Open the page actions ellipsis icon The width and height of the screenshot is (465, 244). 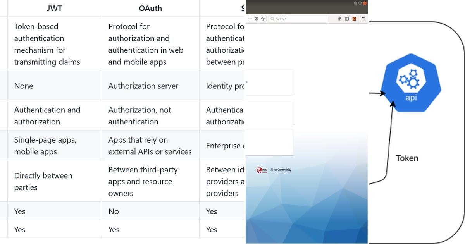coord(250,19)
